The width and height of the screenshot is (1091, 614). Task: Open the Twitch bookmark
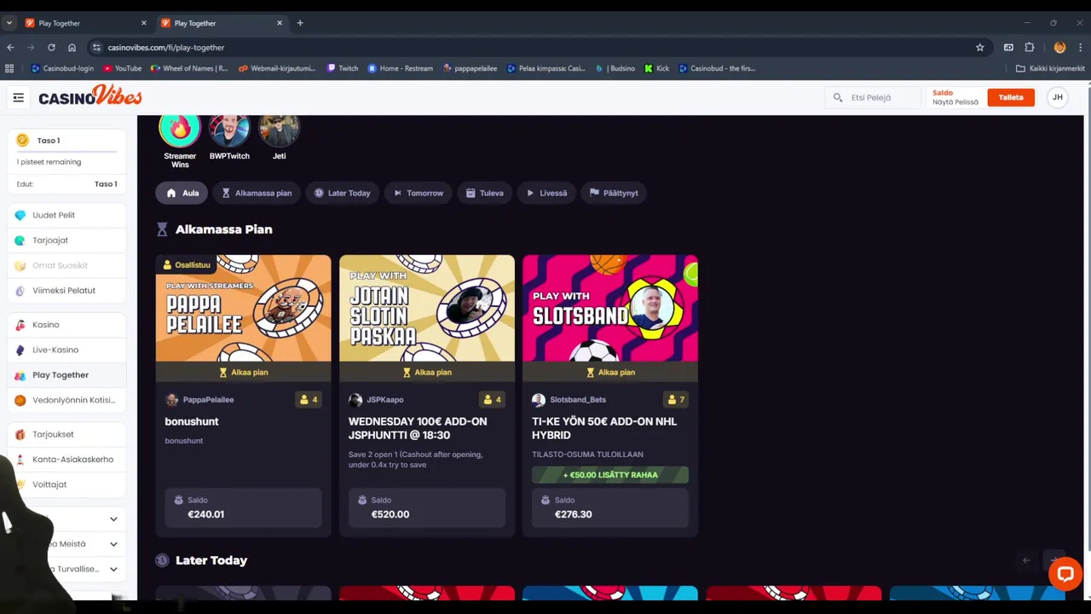point(343,68)
